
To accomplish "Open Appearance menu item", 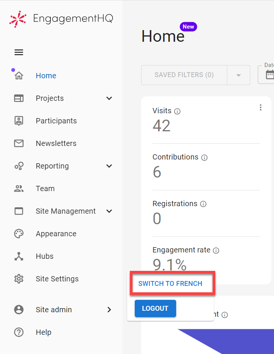I will [x=56, y=234].
